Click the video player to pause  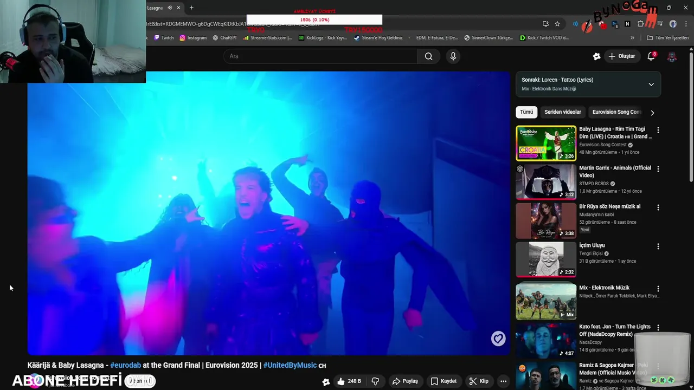point(269,213)
